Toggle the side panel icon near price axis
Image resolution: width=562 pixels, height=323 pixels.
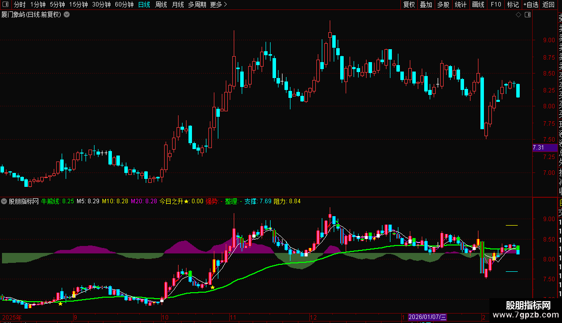point(528,15)
